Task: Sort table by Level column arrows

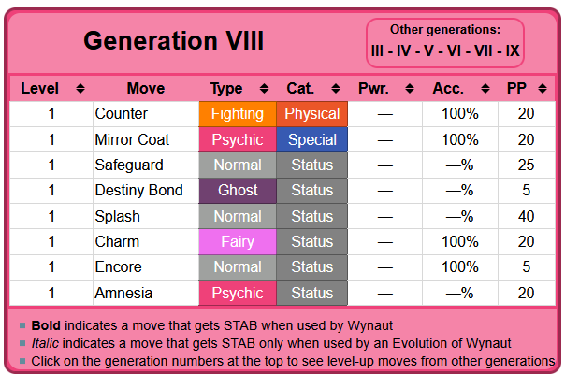Action: [80, 89]
